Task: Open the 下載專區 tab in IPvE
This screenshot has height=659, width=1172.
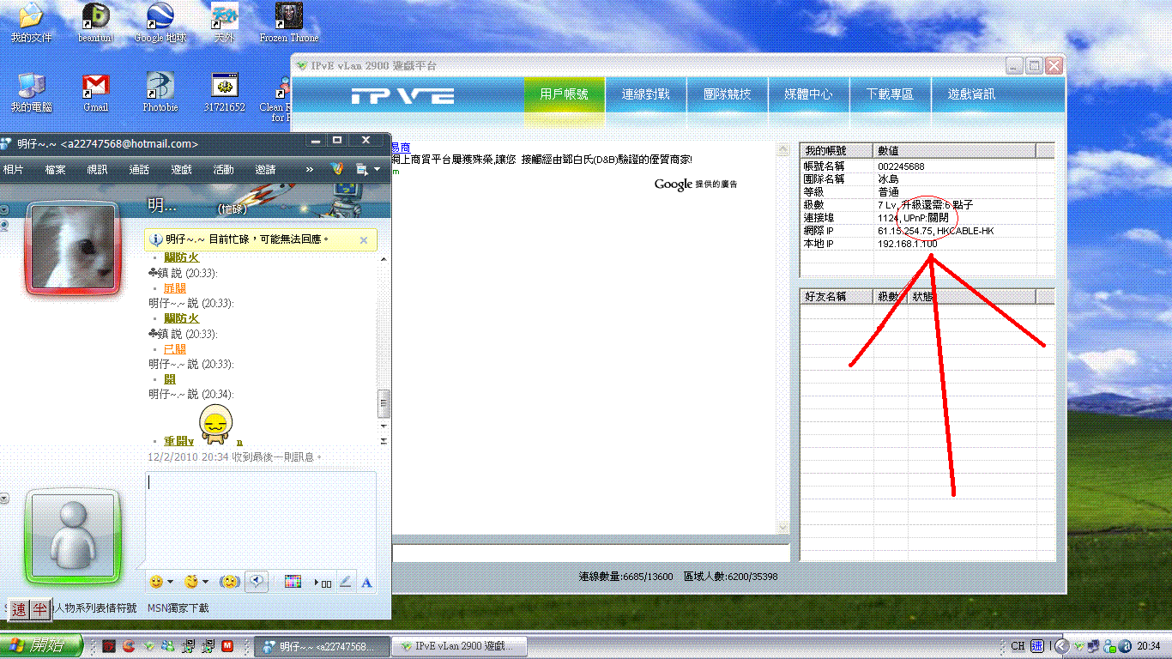Action: [890, 94]
